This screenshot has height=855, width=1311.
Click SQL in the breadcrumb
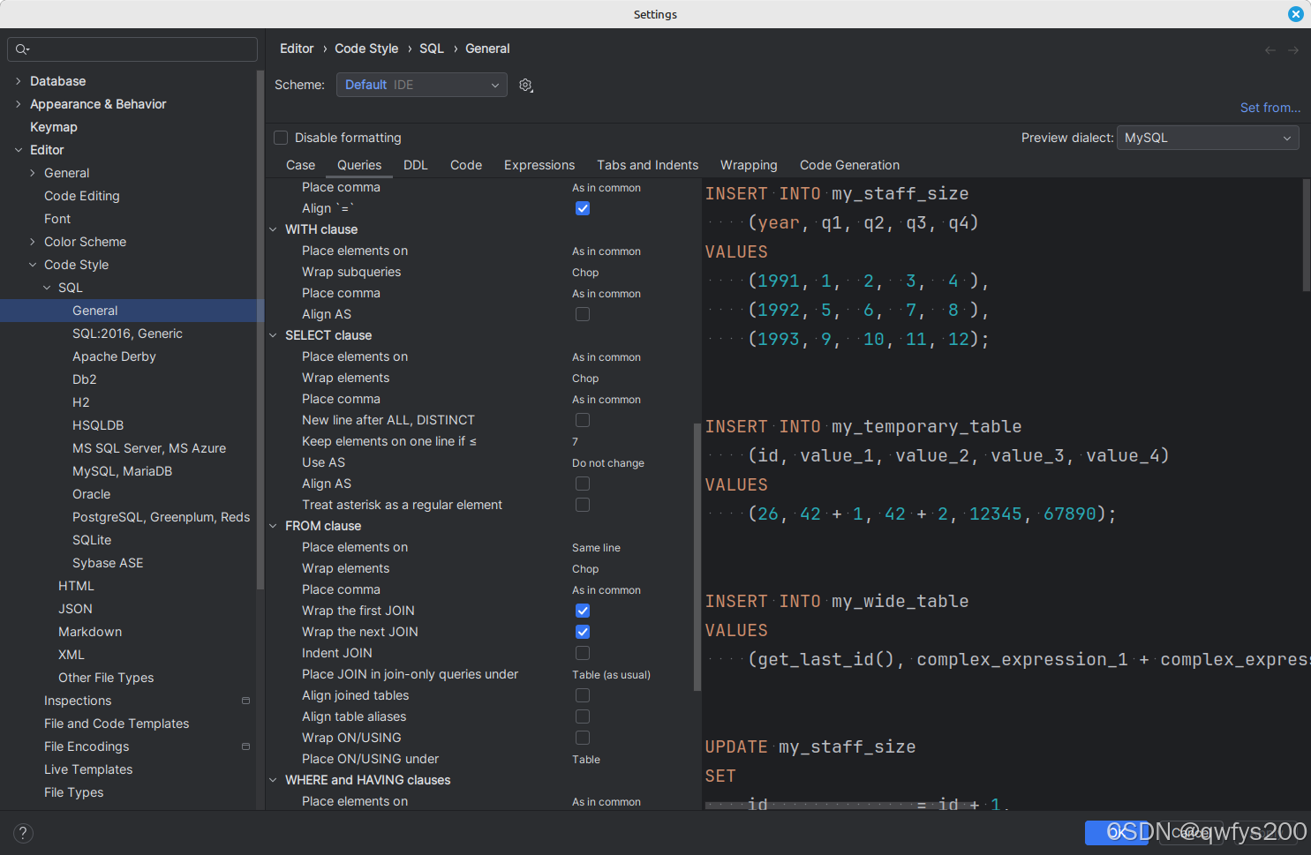(432, 49)
